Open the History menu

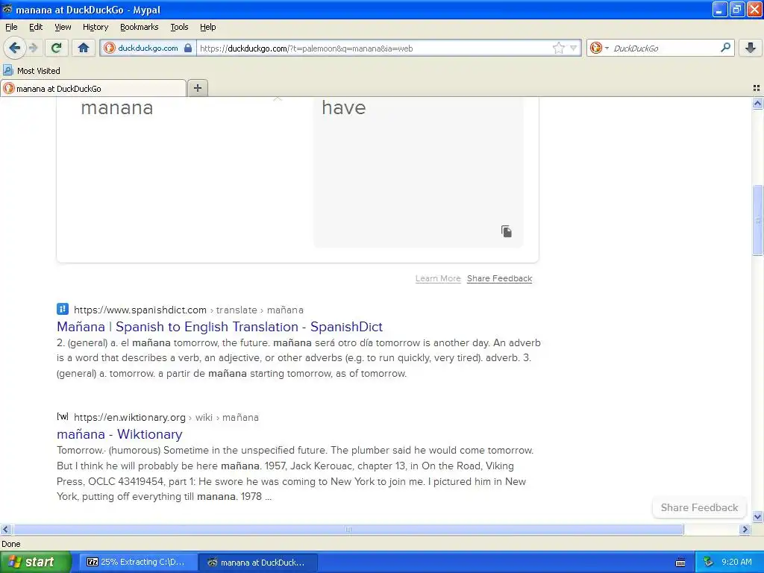[x=95, y=27]
